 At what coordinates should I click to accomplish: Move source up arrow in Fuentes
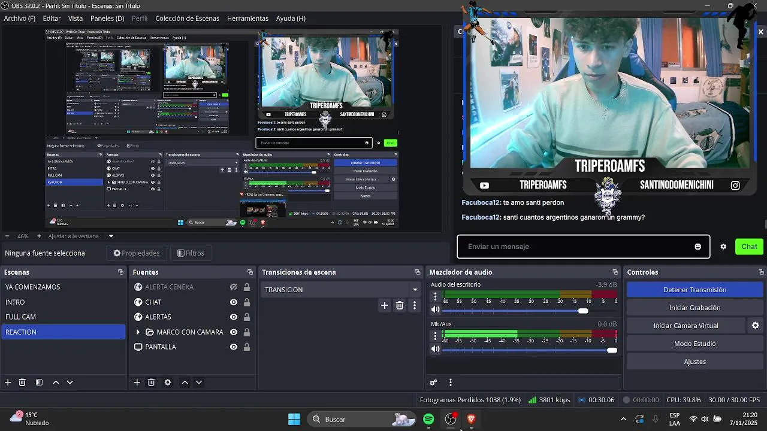(x=185, y=383)
